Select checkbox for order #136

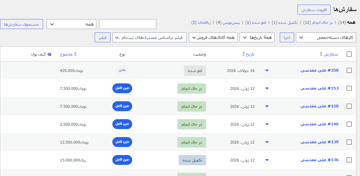(x=349, y=160)
